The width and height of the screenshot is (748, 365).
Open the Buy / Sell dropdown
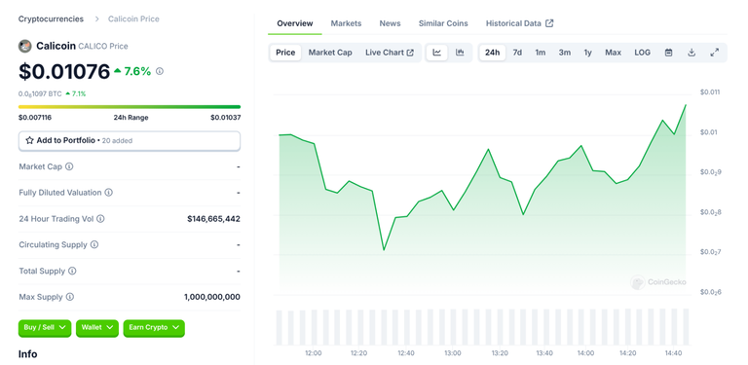45,328
